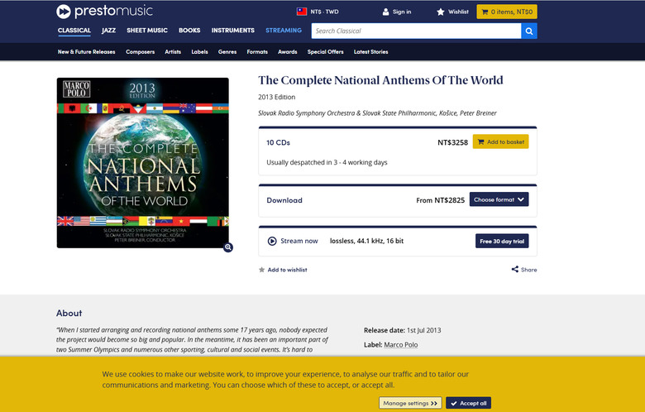645x412 pixels.
Task: Add the 10 CDs to basket
Action: [500, 142]
